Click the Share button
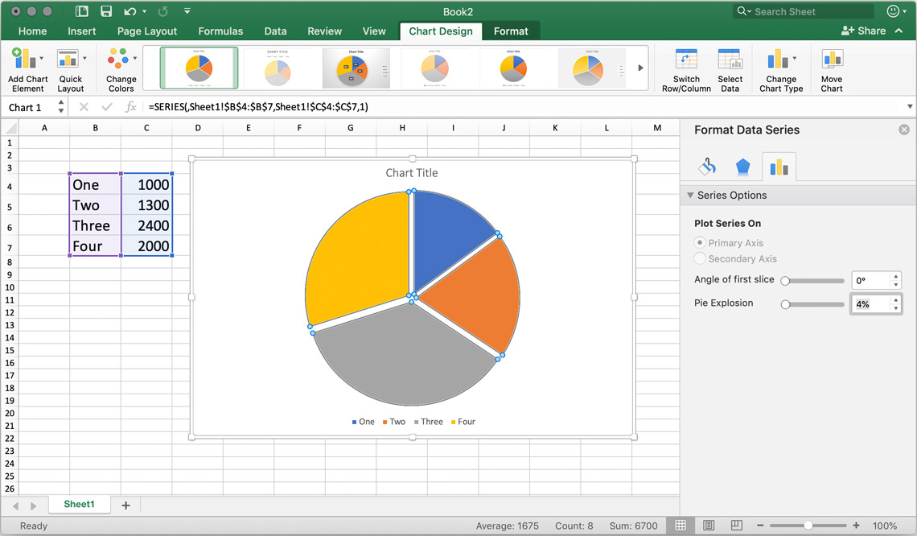917x536 pixels. point(863,31)
